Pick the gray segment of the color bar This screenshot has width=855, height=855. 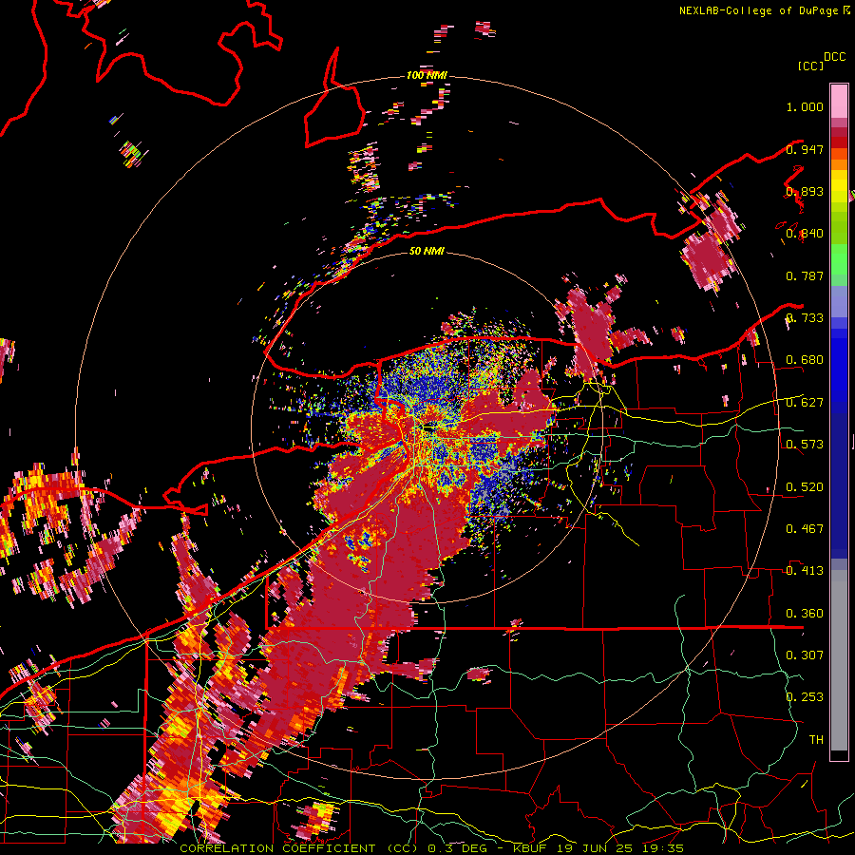[839, 660]
